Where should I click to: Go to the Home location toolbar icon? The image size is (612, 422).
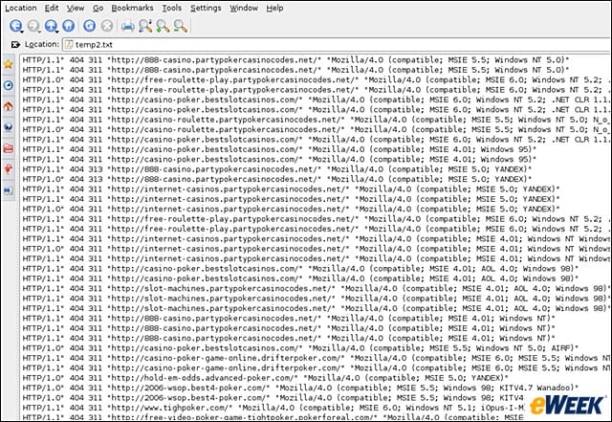pyautogui.click(x=69, y=26)
